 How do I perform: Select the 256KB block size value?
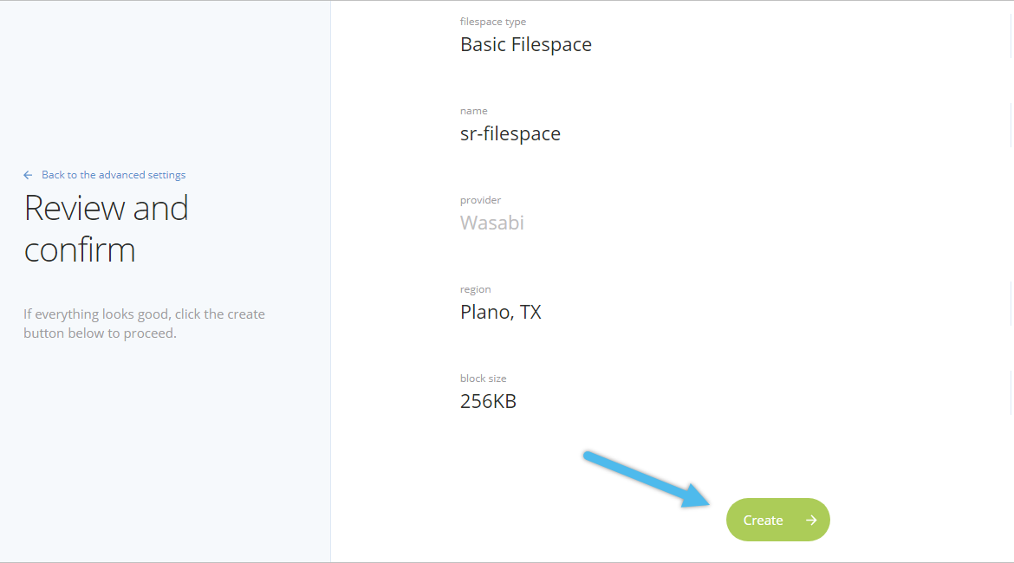tap(488, 401)
